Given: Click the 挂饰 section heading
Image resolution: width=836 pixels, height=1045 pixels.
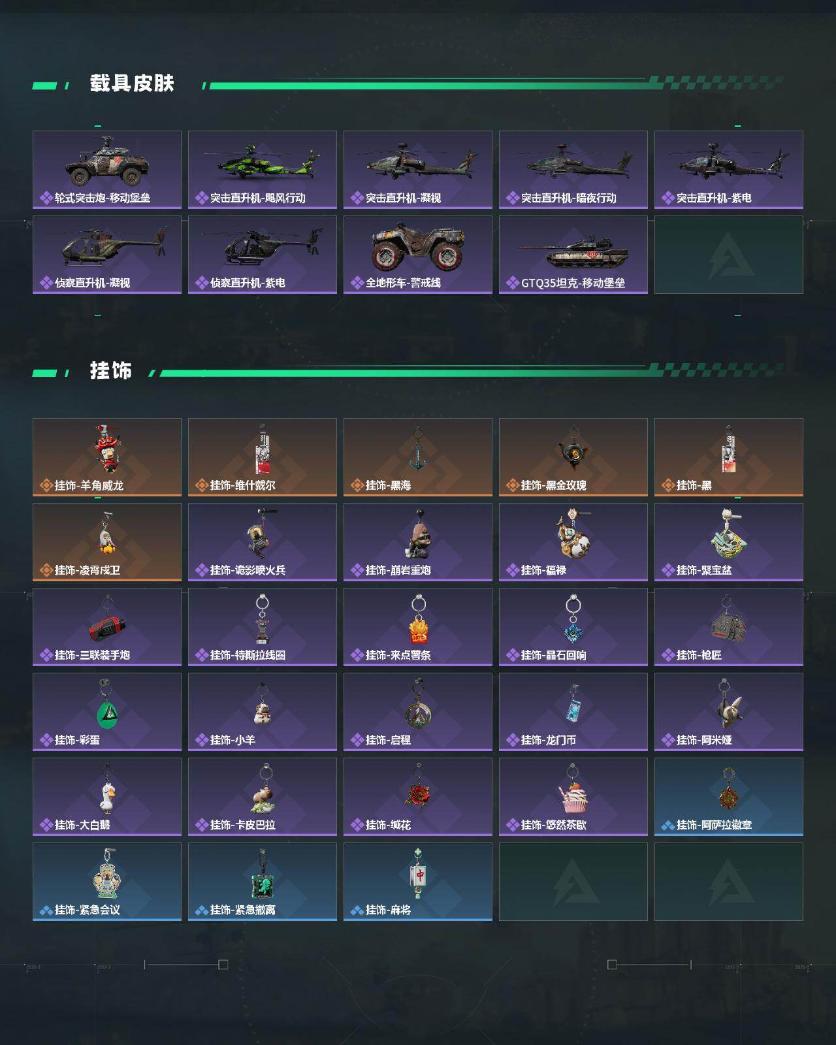Looking at the screenshot, I should click(111, 371).
